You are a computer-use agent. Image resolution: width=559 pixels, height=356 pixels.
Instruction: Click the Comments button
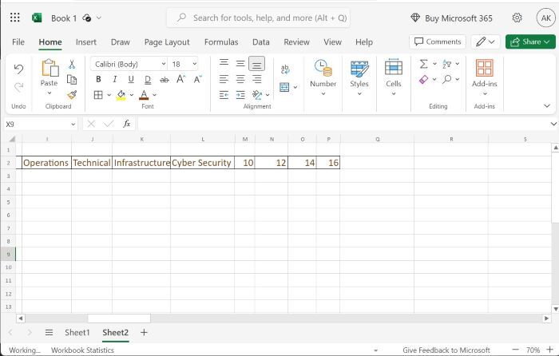pos(438,42)
